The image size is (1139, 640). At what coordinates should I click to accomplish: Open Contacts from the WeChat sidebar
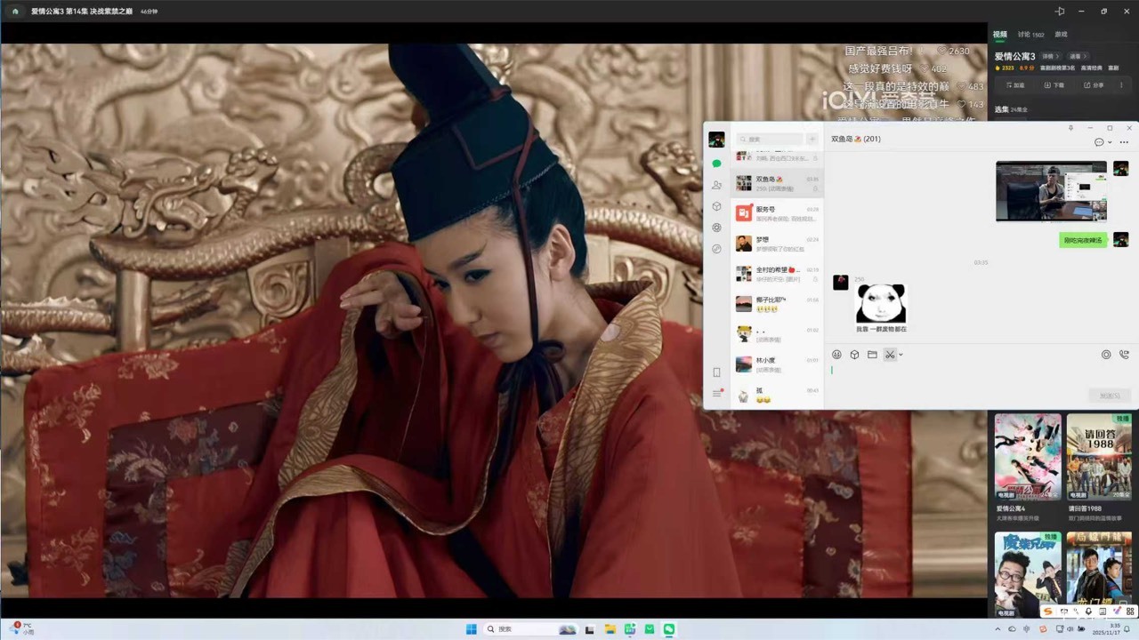[716, 184]
